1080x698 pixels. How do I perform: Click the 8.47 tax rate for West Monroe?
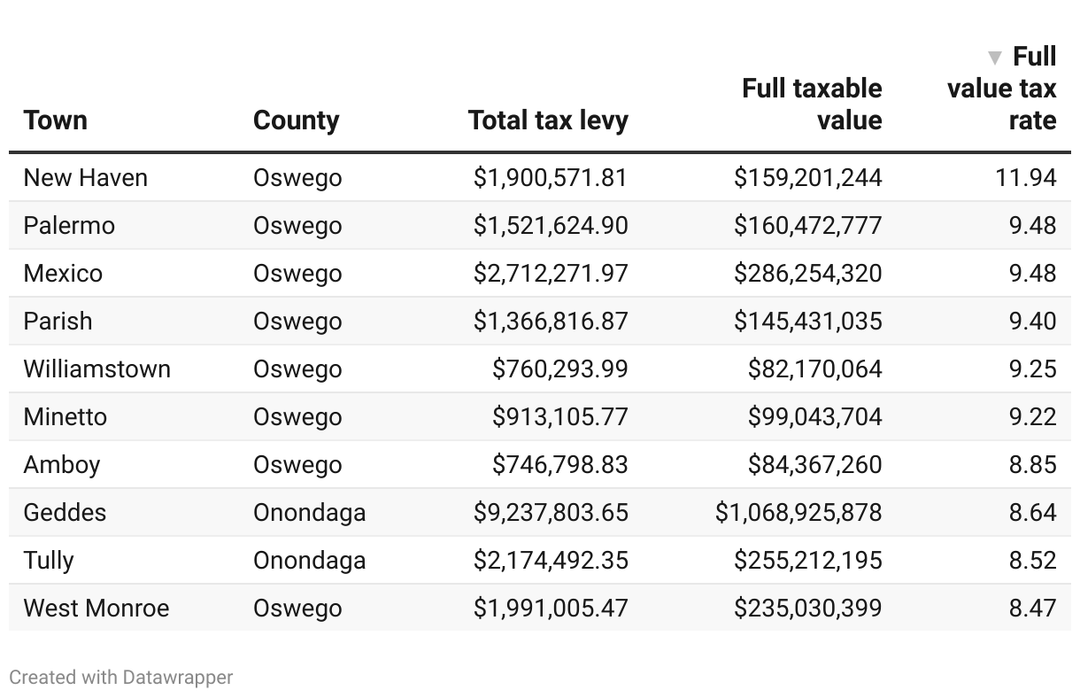[x=1032, y=609]
